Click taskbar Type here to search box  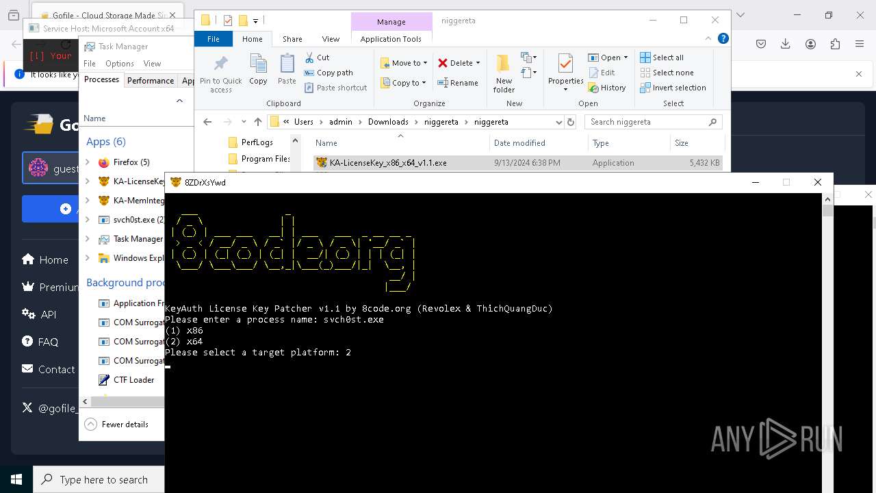(99, 479)
